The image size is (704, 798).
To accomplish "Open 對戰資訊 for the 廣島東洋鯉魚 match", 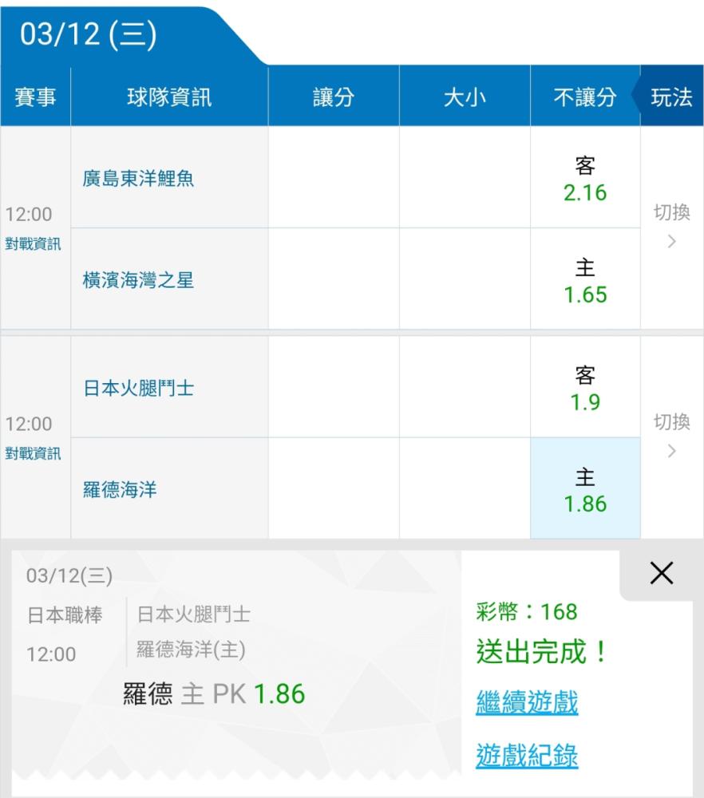I will 33,243.
